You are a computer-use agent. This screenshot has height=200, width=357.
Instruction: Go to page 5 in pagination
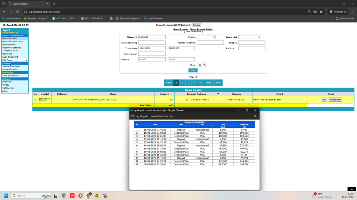pyautogui.click(x=201, y=83)
